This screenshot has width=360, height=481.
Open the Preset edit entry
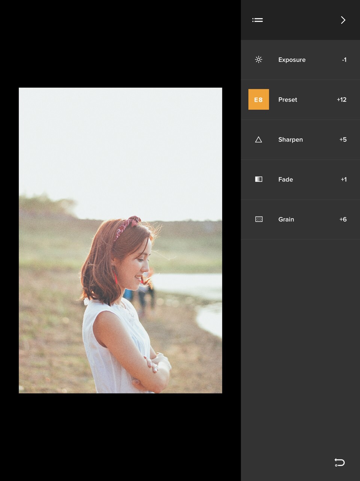(x=300, y=100)
